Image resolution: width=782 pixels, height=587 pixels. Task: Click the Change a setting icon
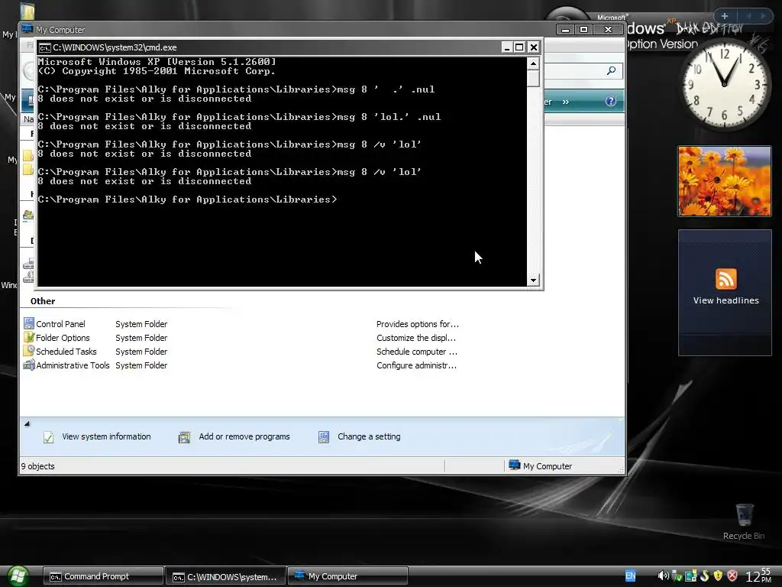point(324,437)
